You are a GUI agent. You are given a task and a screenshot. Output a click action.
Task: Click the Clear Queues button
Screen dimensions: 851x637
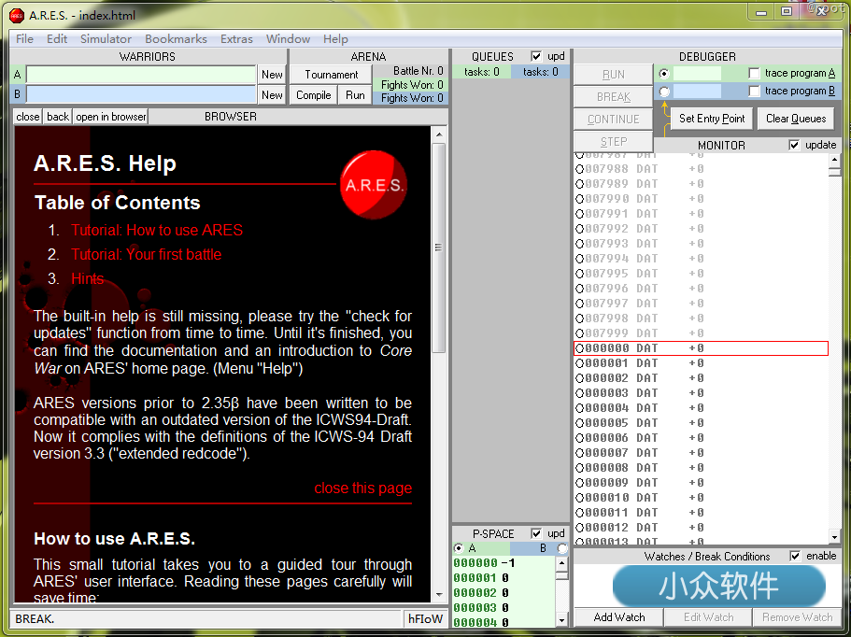pos(796,119)
